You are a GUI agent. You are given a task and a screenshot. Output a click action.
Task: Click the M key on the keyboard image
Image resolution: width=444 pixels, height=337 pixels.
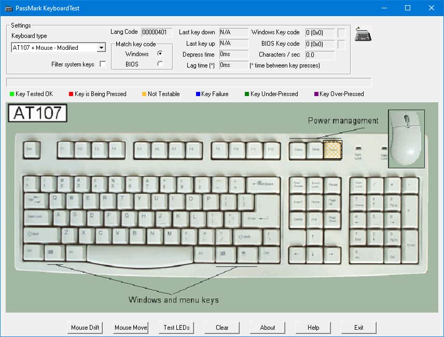(x=173, y=235)
